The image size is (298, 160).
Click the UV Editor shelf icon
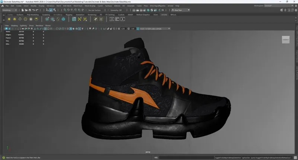point(74,19)
